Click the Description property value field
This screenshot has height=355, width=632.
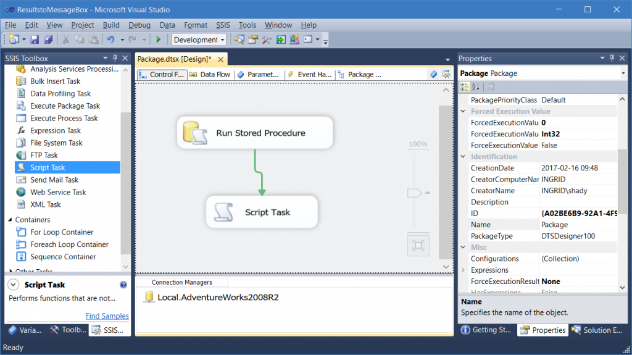tap(579, 202)
